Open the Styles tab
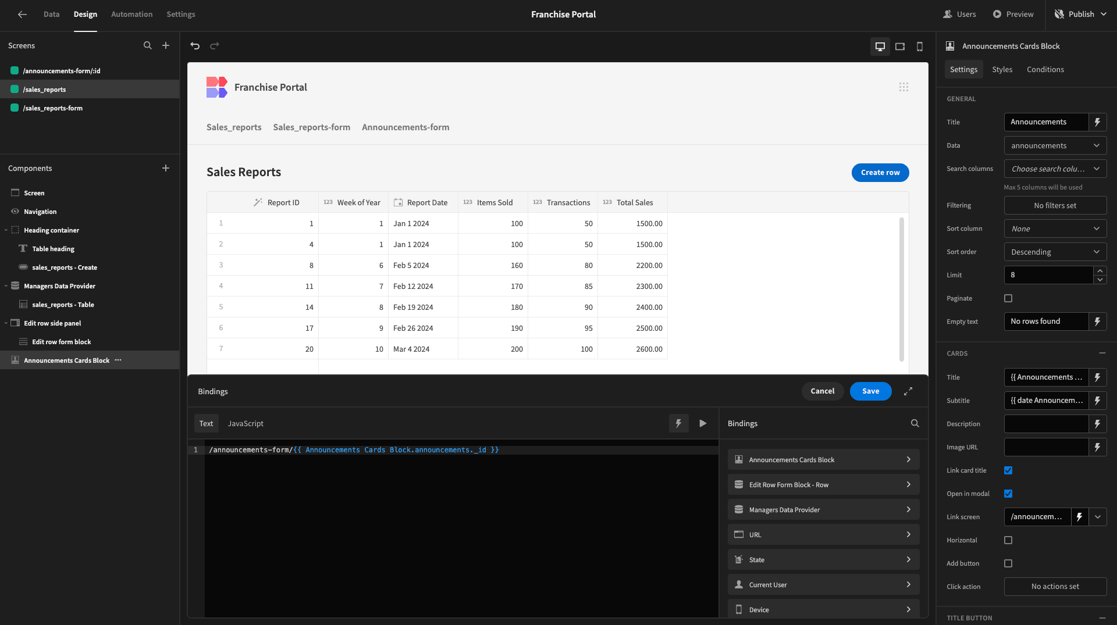The image size is (1117, 625). tap(1002, 69)
